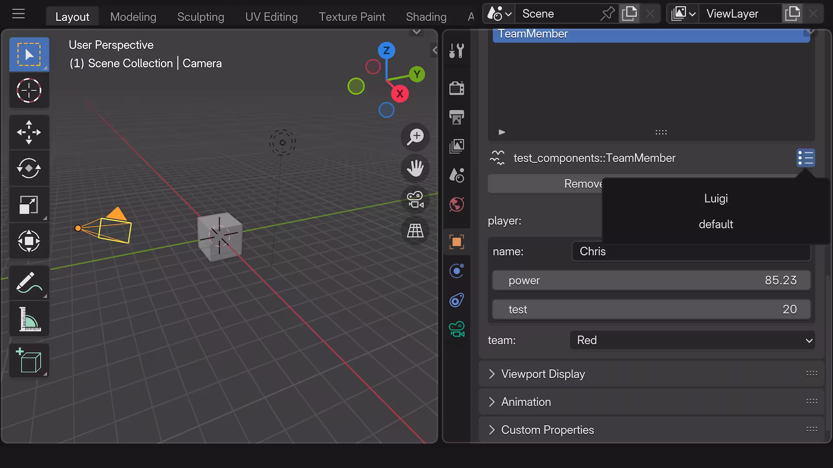Switch to the Shading workspace tab
This screenshot has height=468, width=833.
pos(426,16)
